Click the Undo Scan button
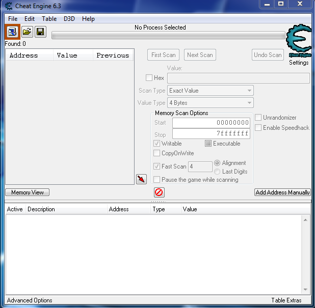This screenshot has height=308, width=315. 268,55
